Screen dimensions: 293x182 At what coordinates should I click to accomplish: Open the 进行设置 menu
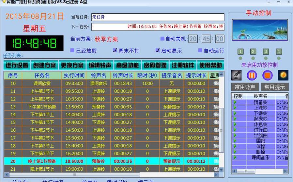[17, 65]
